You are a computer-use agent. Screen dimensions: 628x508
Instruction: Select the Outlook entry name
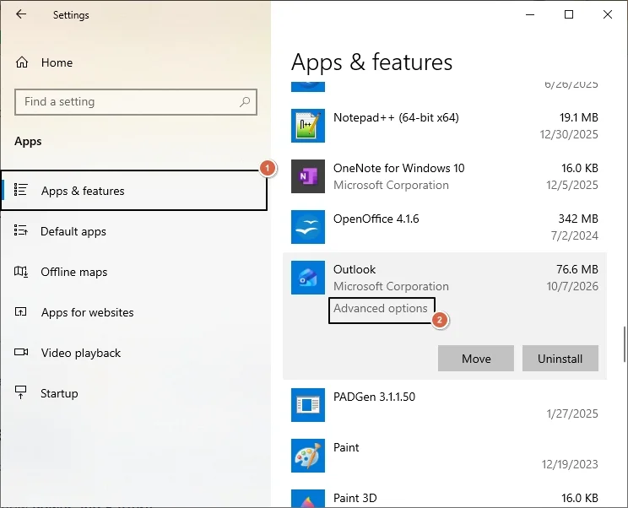point(355,269)
